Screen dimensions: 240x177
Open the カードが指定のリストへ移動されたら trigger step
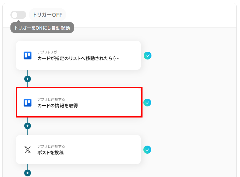(78, 58)
